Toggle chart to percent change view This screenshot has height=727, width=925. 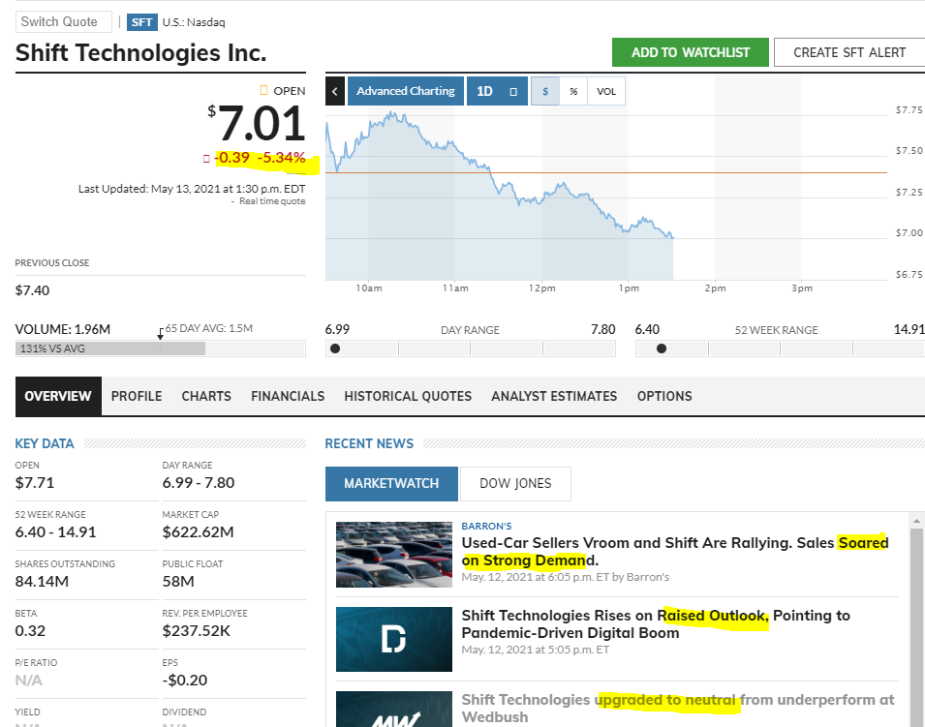(573, 91)
